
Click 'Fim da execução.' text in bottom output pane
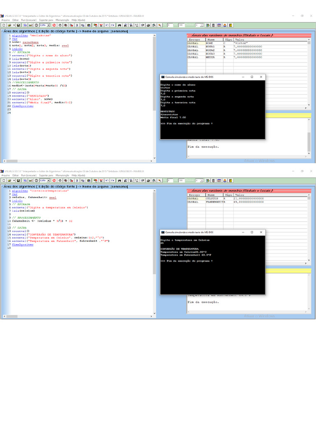click(203, 302)
